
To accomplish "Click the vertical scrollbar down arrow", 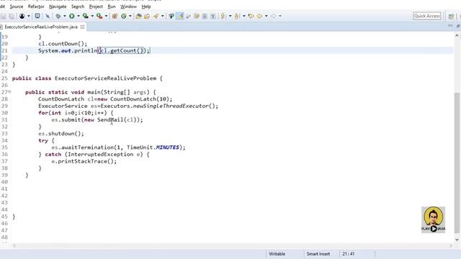I will [457, 240].
